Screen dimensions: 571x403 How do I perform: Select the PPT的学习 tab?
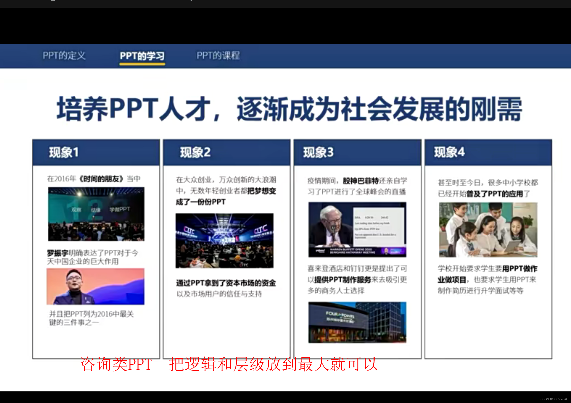142,56
